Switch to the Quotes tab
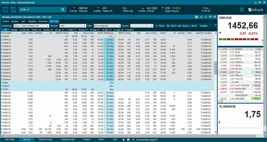This screenshot has width=267, height=142. pyautogui.click(x=15, y=21)
